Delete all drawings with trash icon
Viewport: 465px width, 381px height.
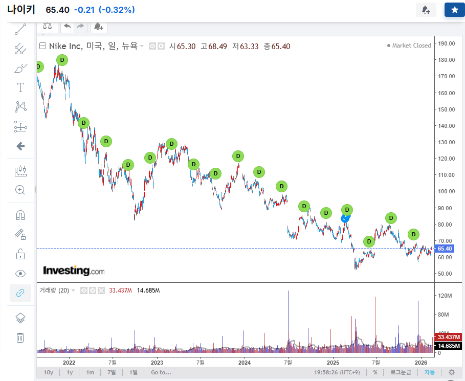pyautogui.click(x=20, y=338)
